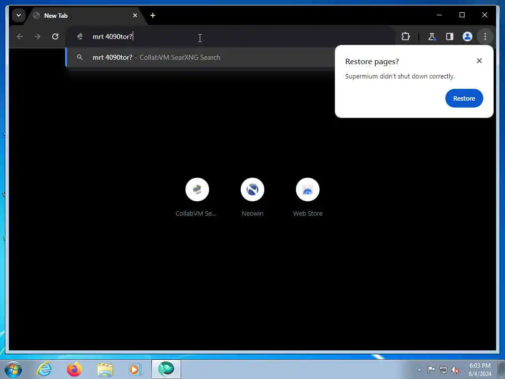Viewport: 505px width, 379px height.
Task: Open the profile avatar menu
Action: [x=468, y=37]
